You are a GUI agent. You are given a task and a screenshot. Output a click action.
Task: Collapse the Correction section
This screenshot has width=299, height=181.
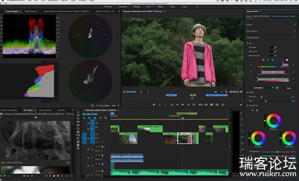pyautogui.click(x=248, y=105)
